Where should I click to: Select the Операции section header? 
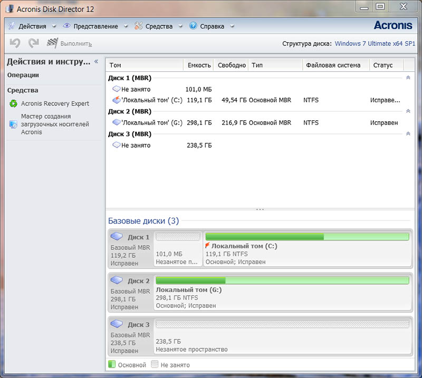pos(23,75)
